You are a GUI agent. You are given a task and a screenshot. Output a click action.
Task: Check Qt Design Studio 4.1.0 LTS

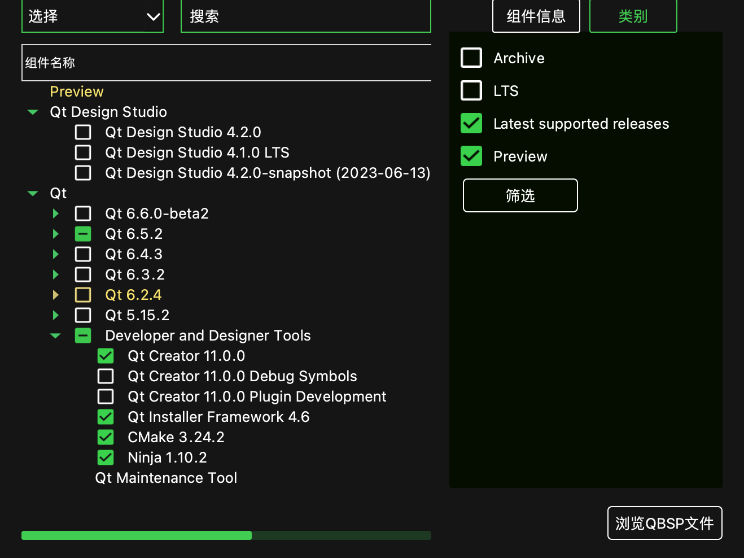tap(83, 152)
